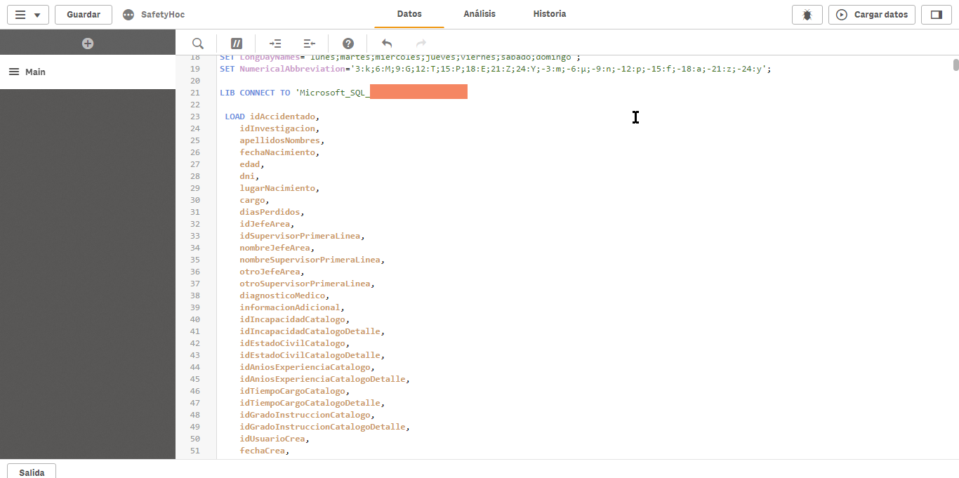Click the editor vertical scrollbar thumb

coord(955,65)
